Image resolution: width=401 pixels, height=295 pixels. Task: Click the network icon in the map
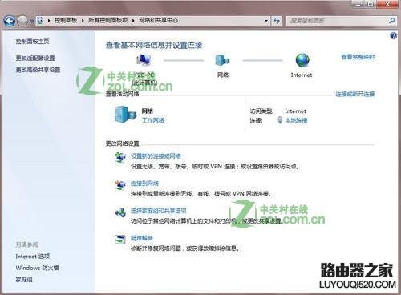(222, 60)
